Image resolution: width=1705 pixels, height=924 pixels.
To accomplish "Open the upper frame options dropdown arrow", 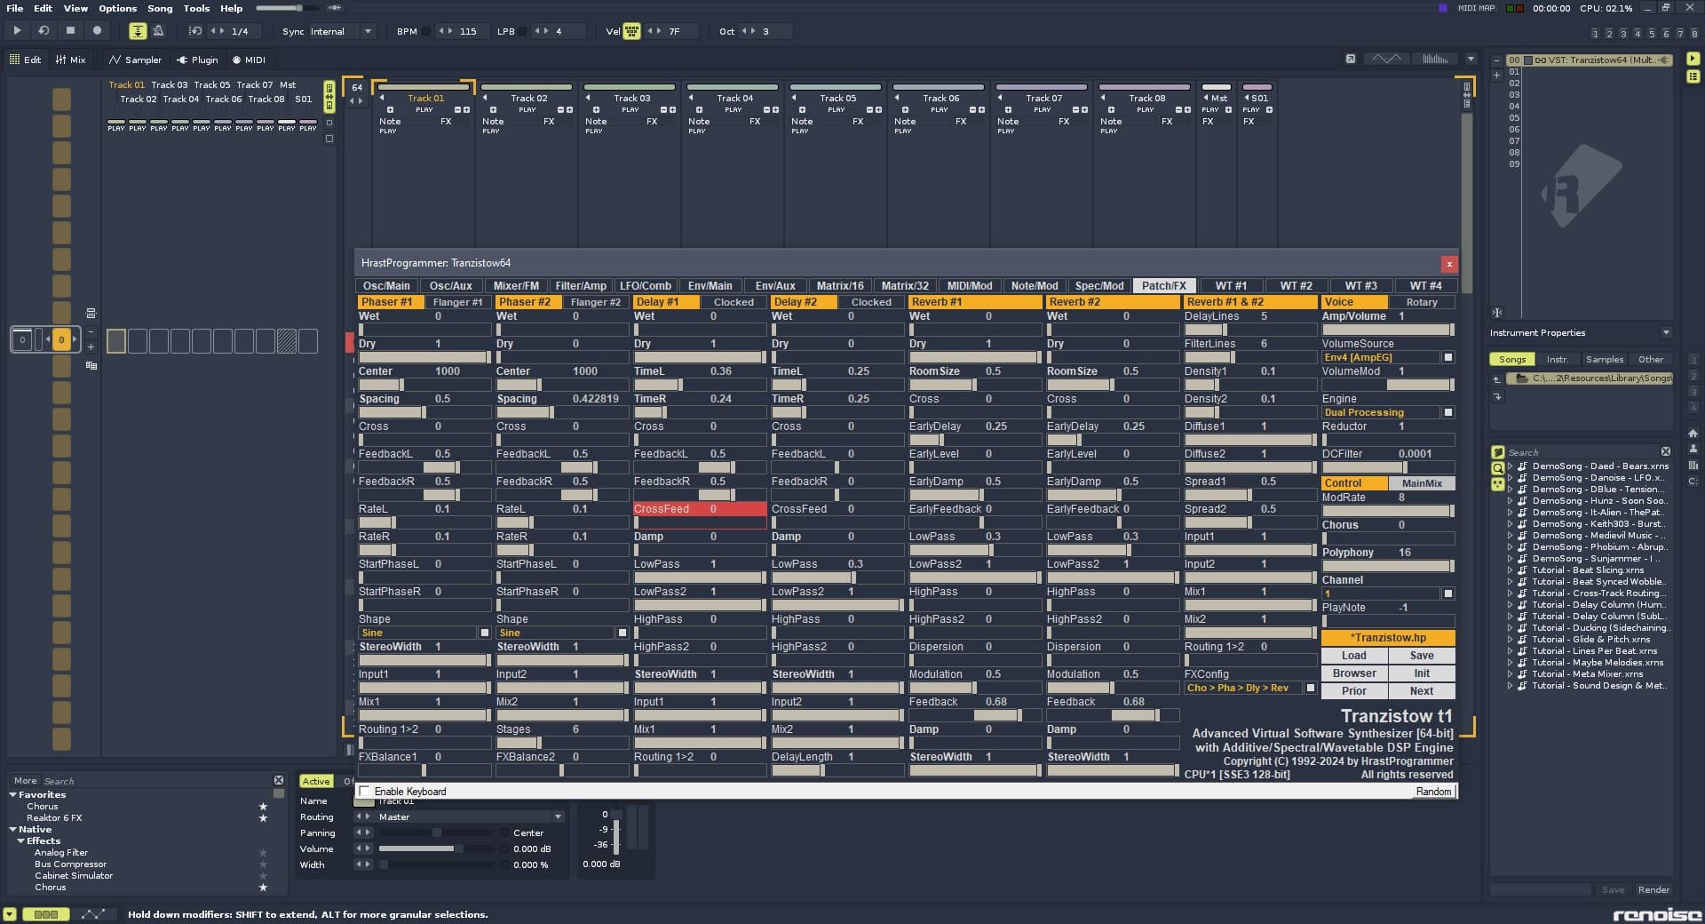I will [1471, 60].
